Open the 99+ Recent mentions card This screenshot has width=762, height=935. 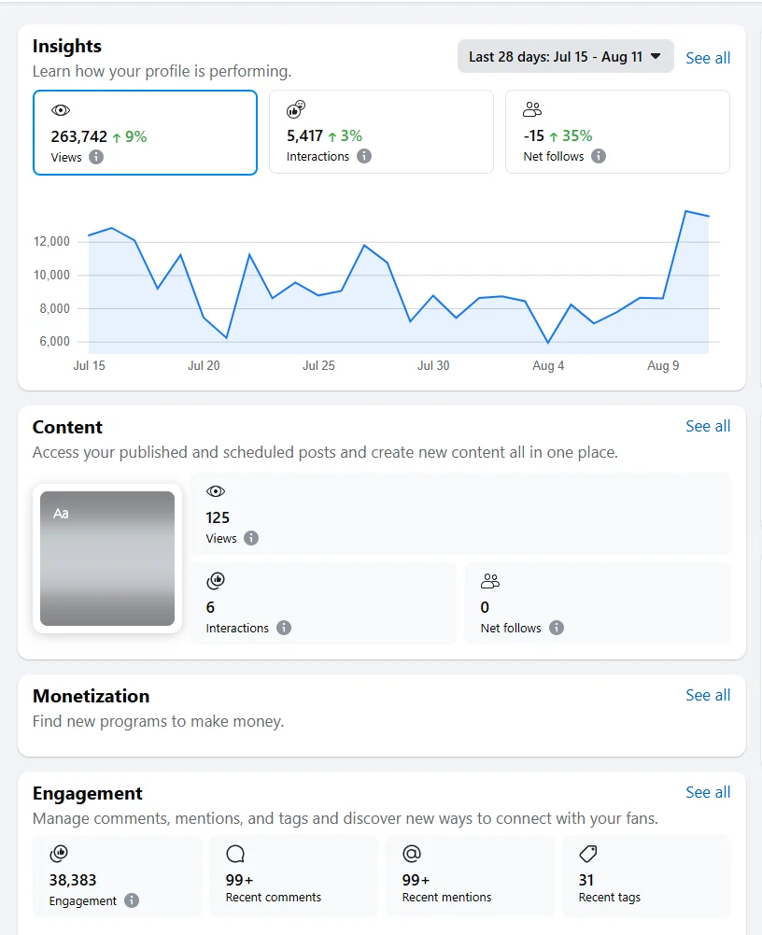(470, 876)
